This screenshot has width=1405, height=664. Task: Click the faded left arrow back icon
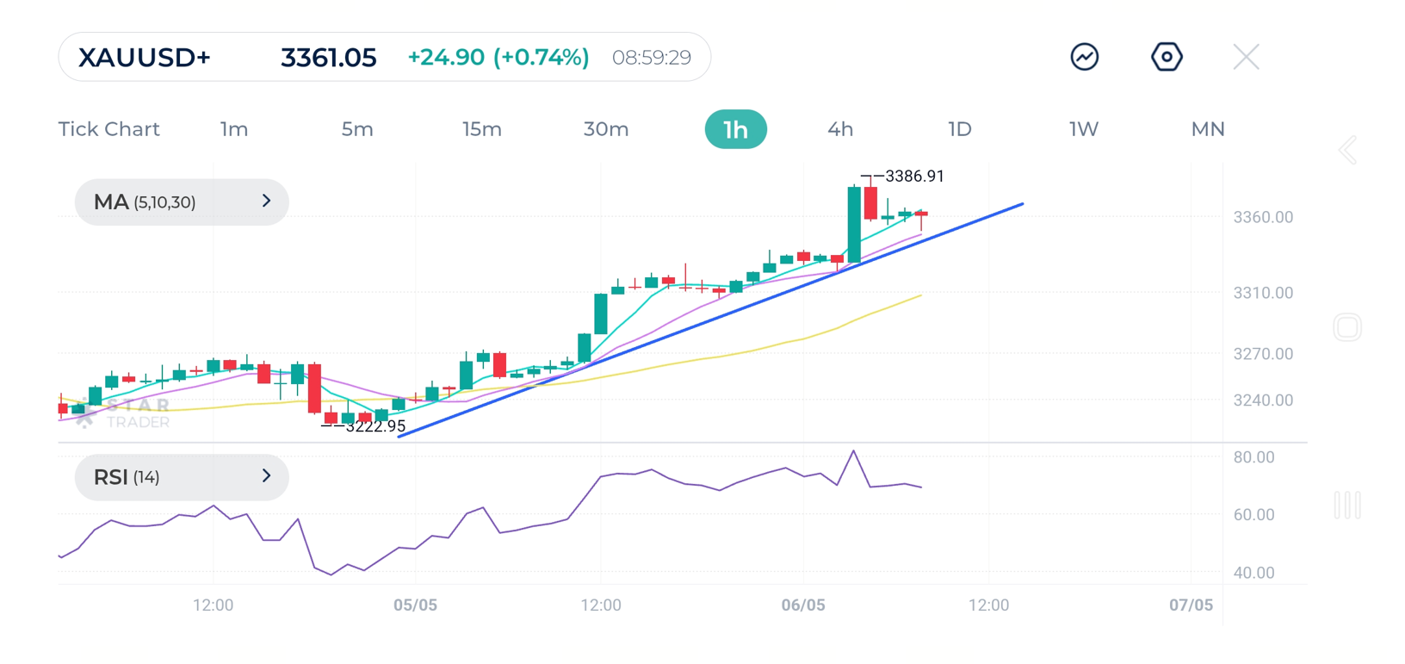coord(1347,151)
